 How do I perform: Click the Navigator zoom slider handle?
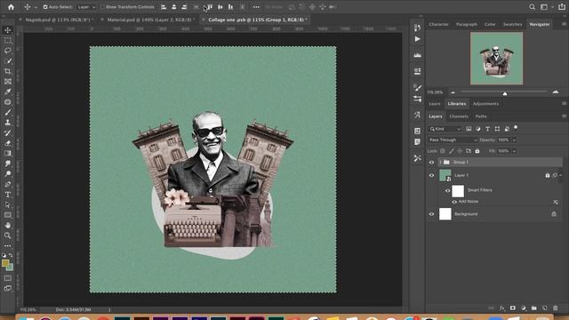click(x=505, y=94)
